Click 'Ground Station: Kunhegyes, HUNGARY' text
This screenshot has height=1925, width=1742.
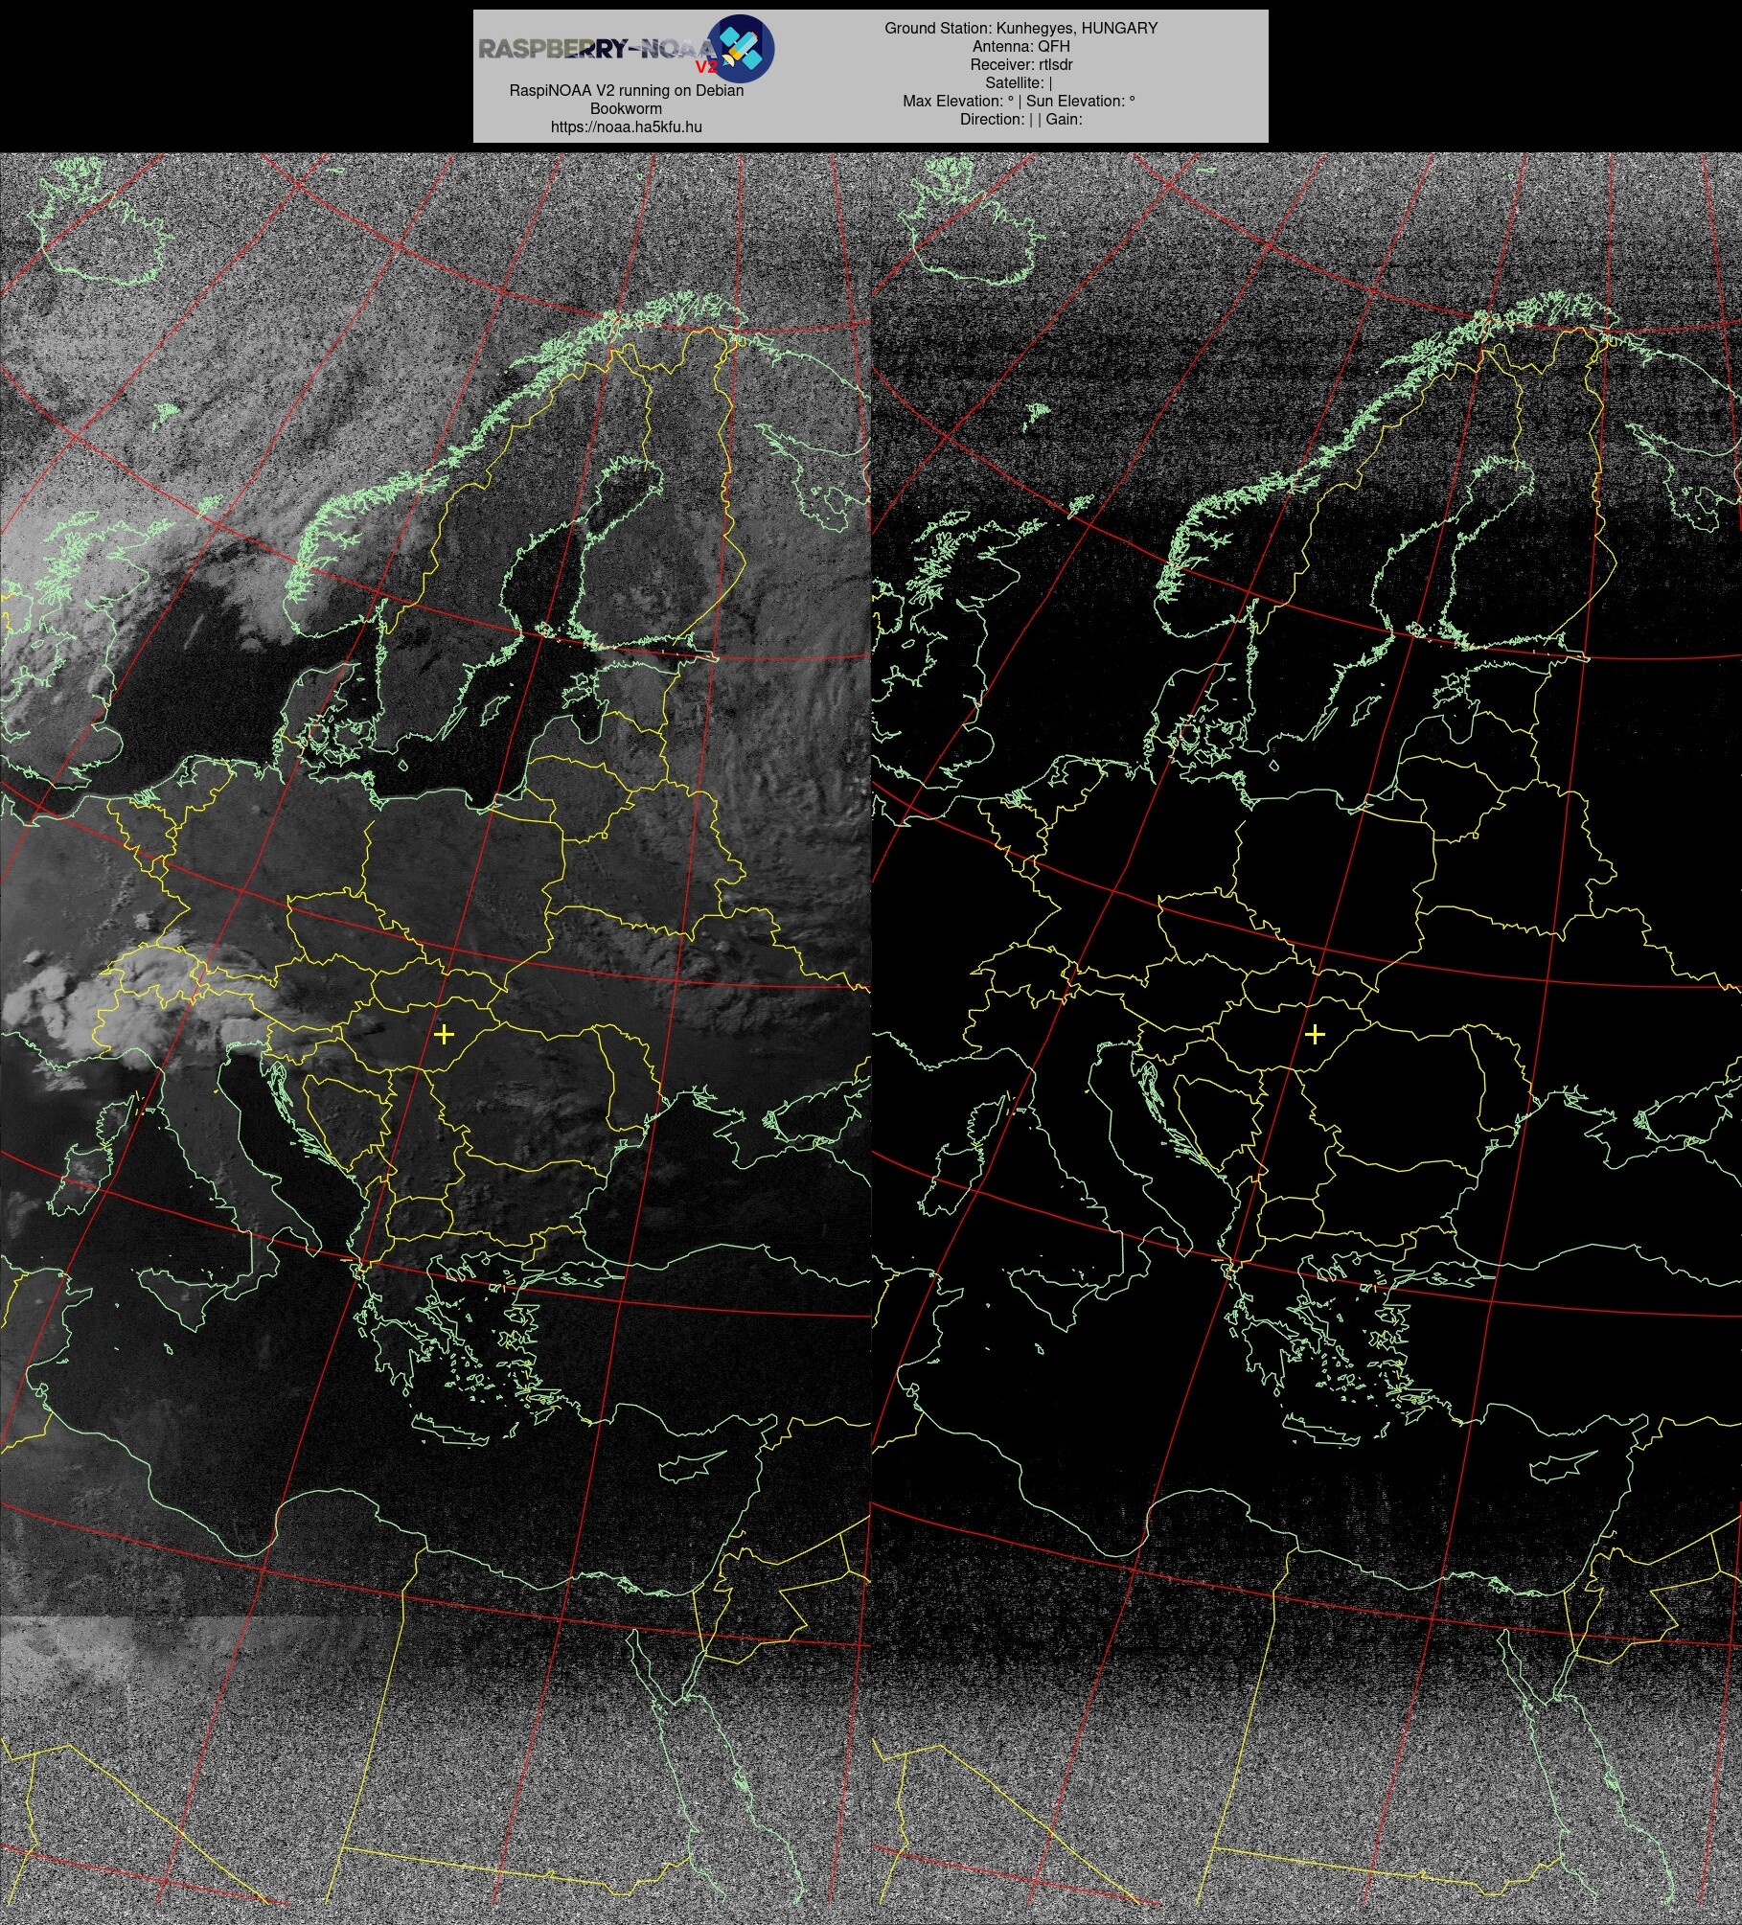[x=1020, y=28]
